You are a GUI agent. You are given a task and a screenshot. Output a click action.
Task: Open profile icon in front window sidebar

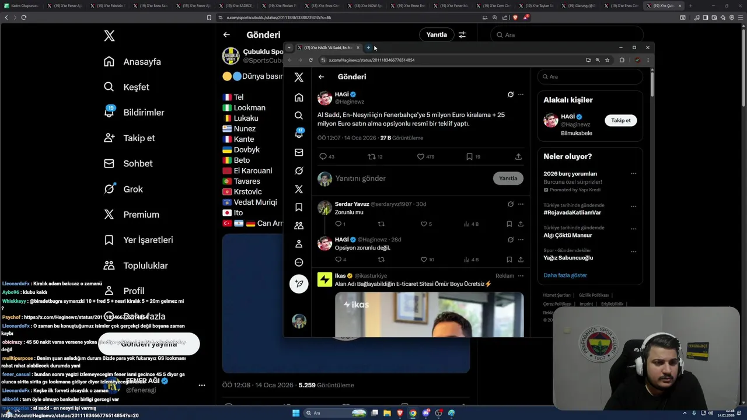(299, 244)
